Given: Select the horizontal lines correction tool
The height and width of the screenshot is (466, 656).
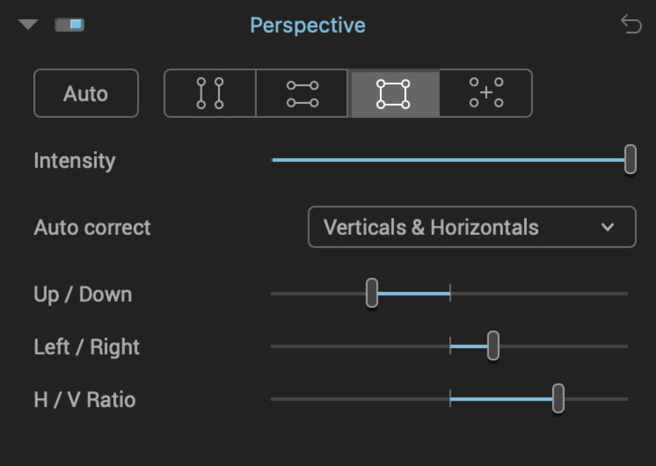Looking at the screenshot, I should point(301,93).
